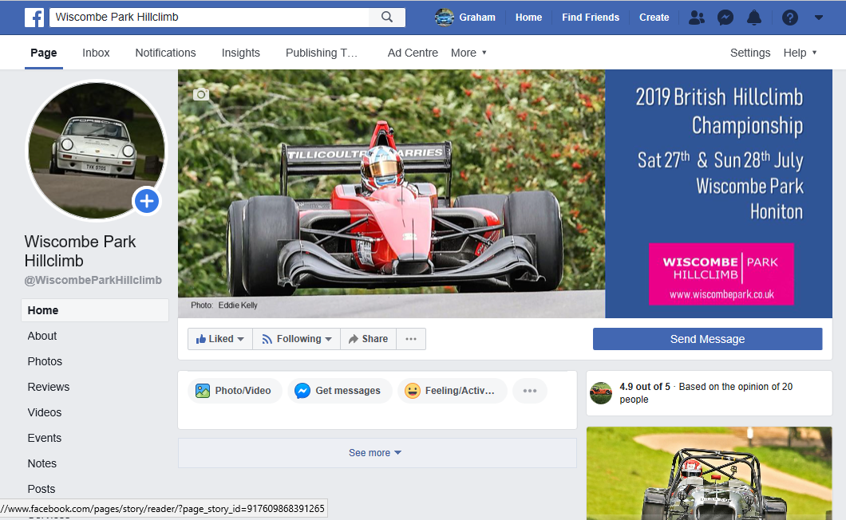Image resolution: width=846 pixels, height=520 pixels.
Task: Open the Publishing Tools tab
Action: tap(322, 53)
